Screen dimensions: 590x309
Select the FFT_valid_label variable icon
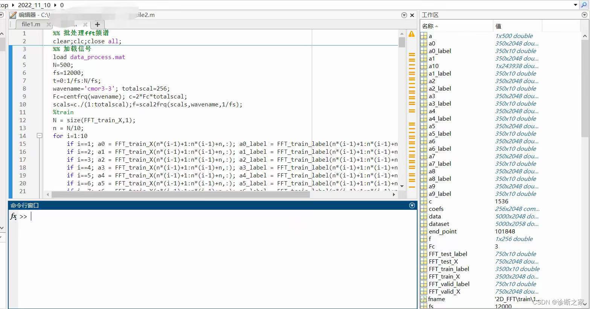[x=424, y=284]
